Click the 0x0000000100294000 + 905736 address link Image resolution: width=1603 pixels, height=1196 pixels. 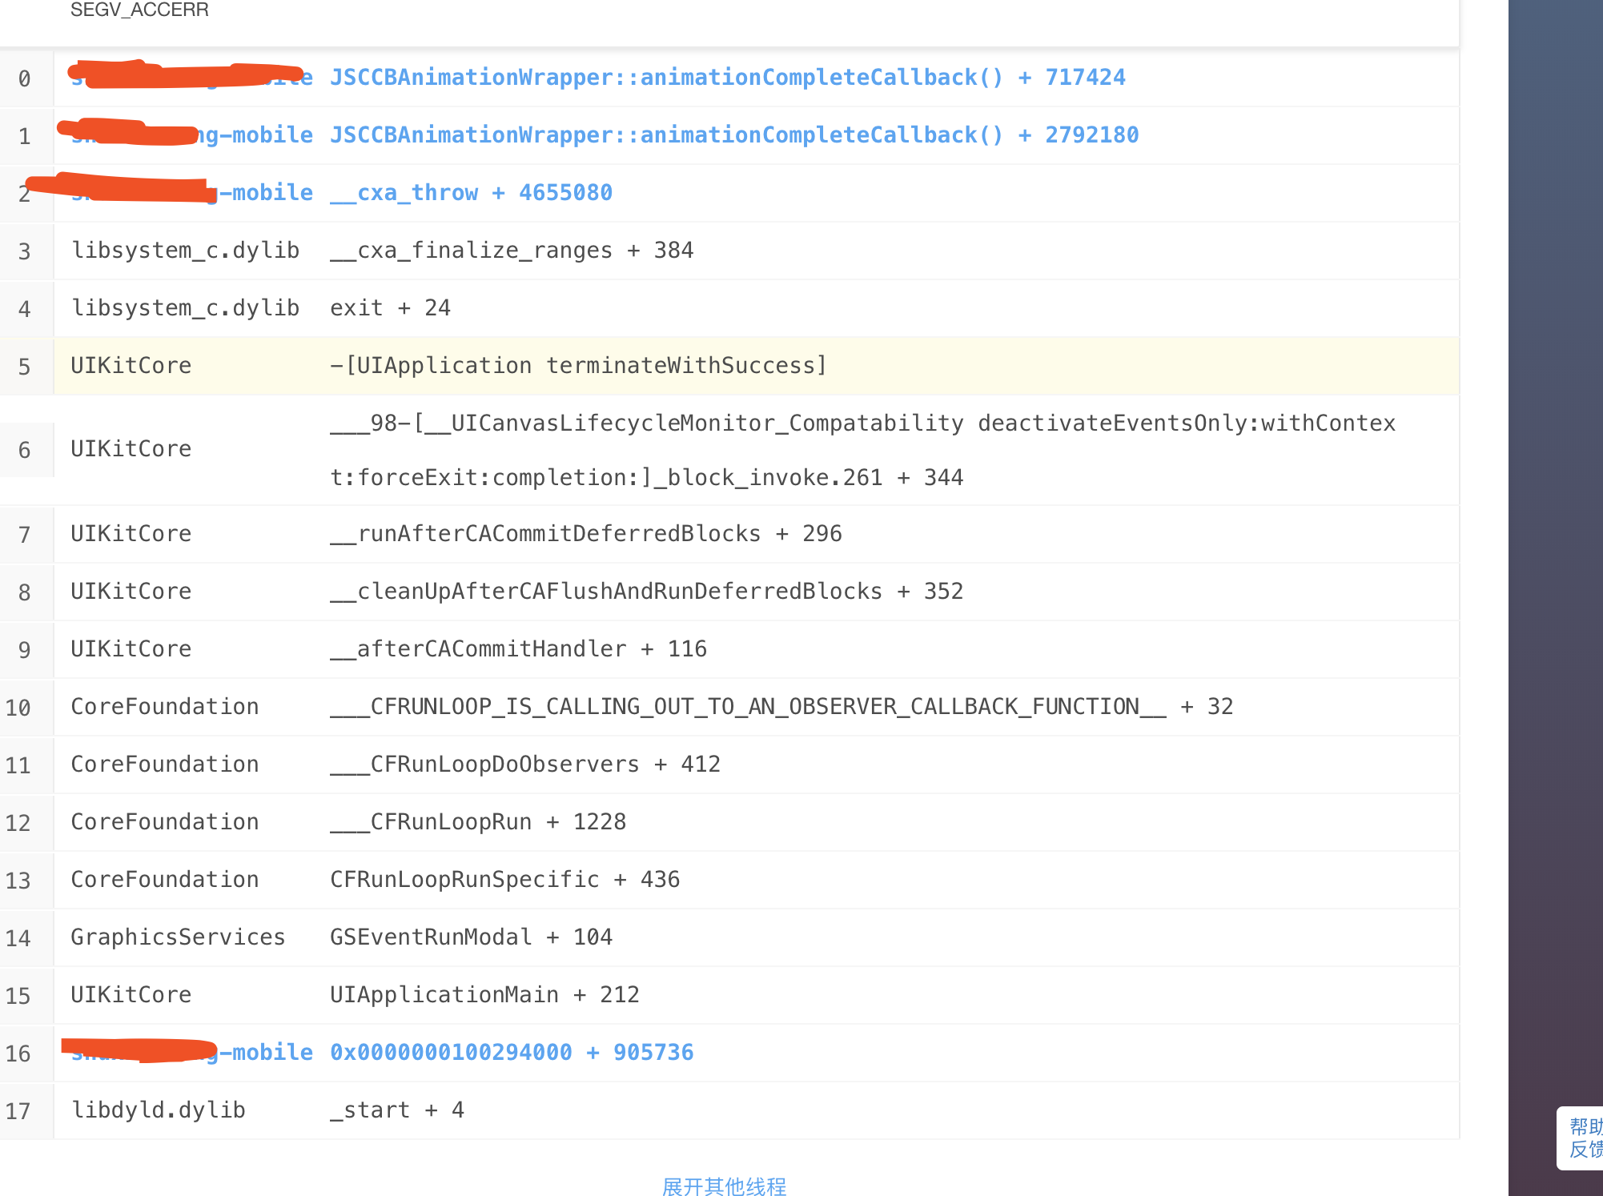[x=511, y=1053]
